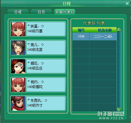
Task: Click the 编号 column header
Action: tap(81, 30)
